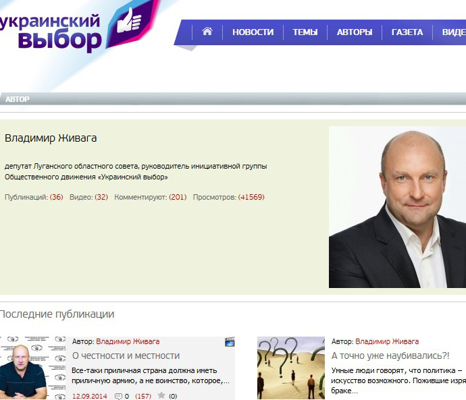Open the Видео menu item
This screenshot has height=400, width=466.
pyautogui.click(x=453, y=32)
